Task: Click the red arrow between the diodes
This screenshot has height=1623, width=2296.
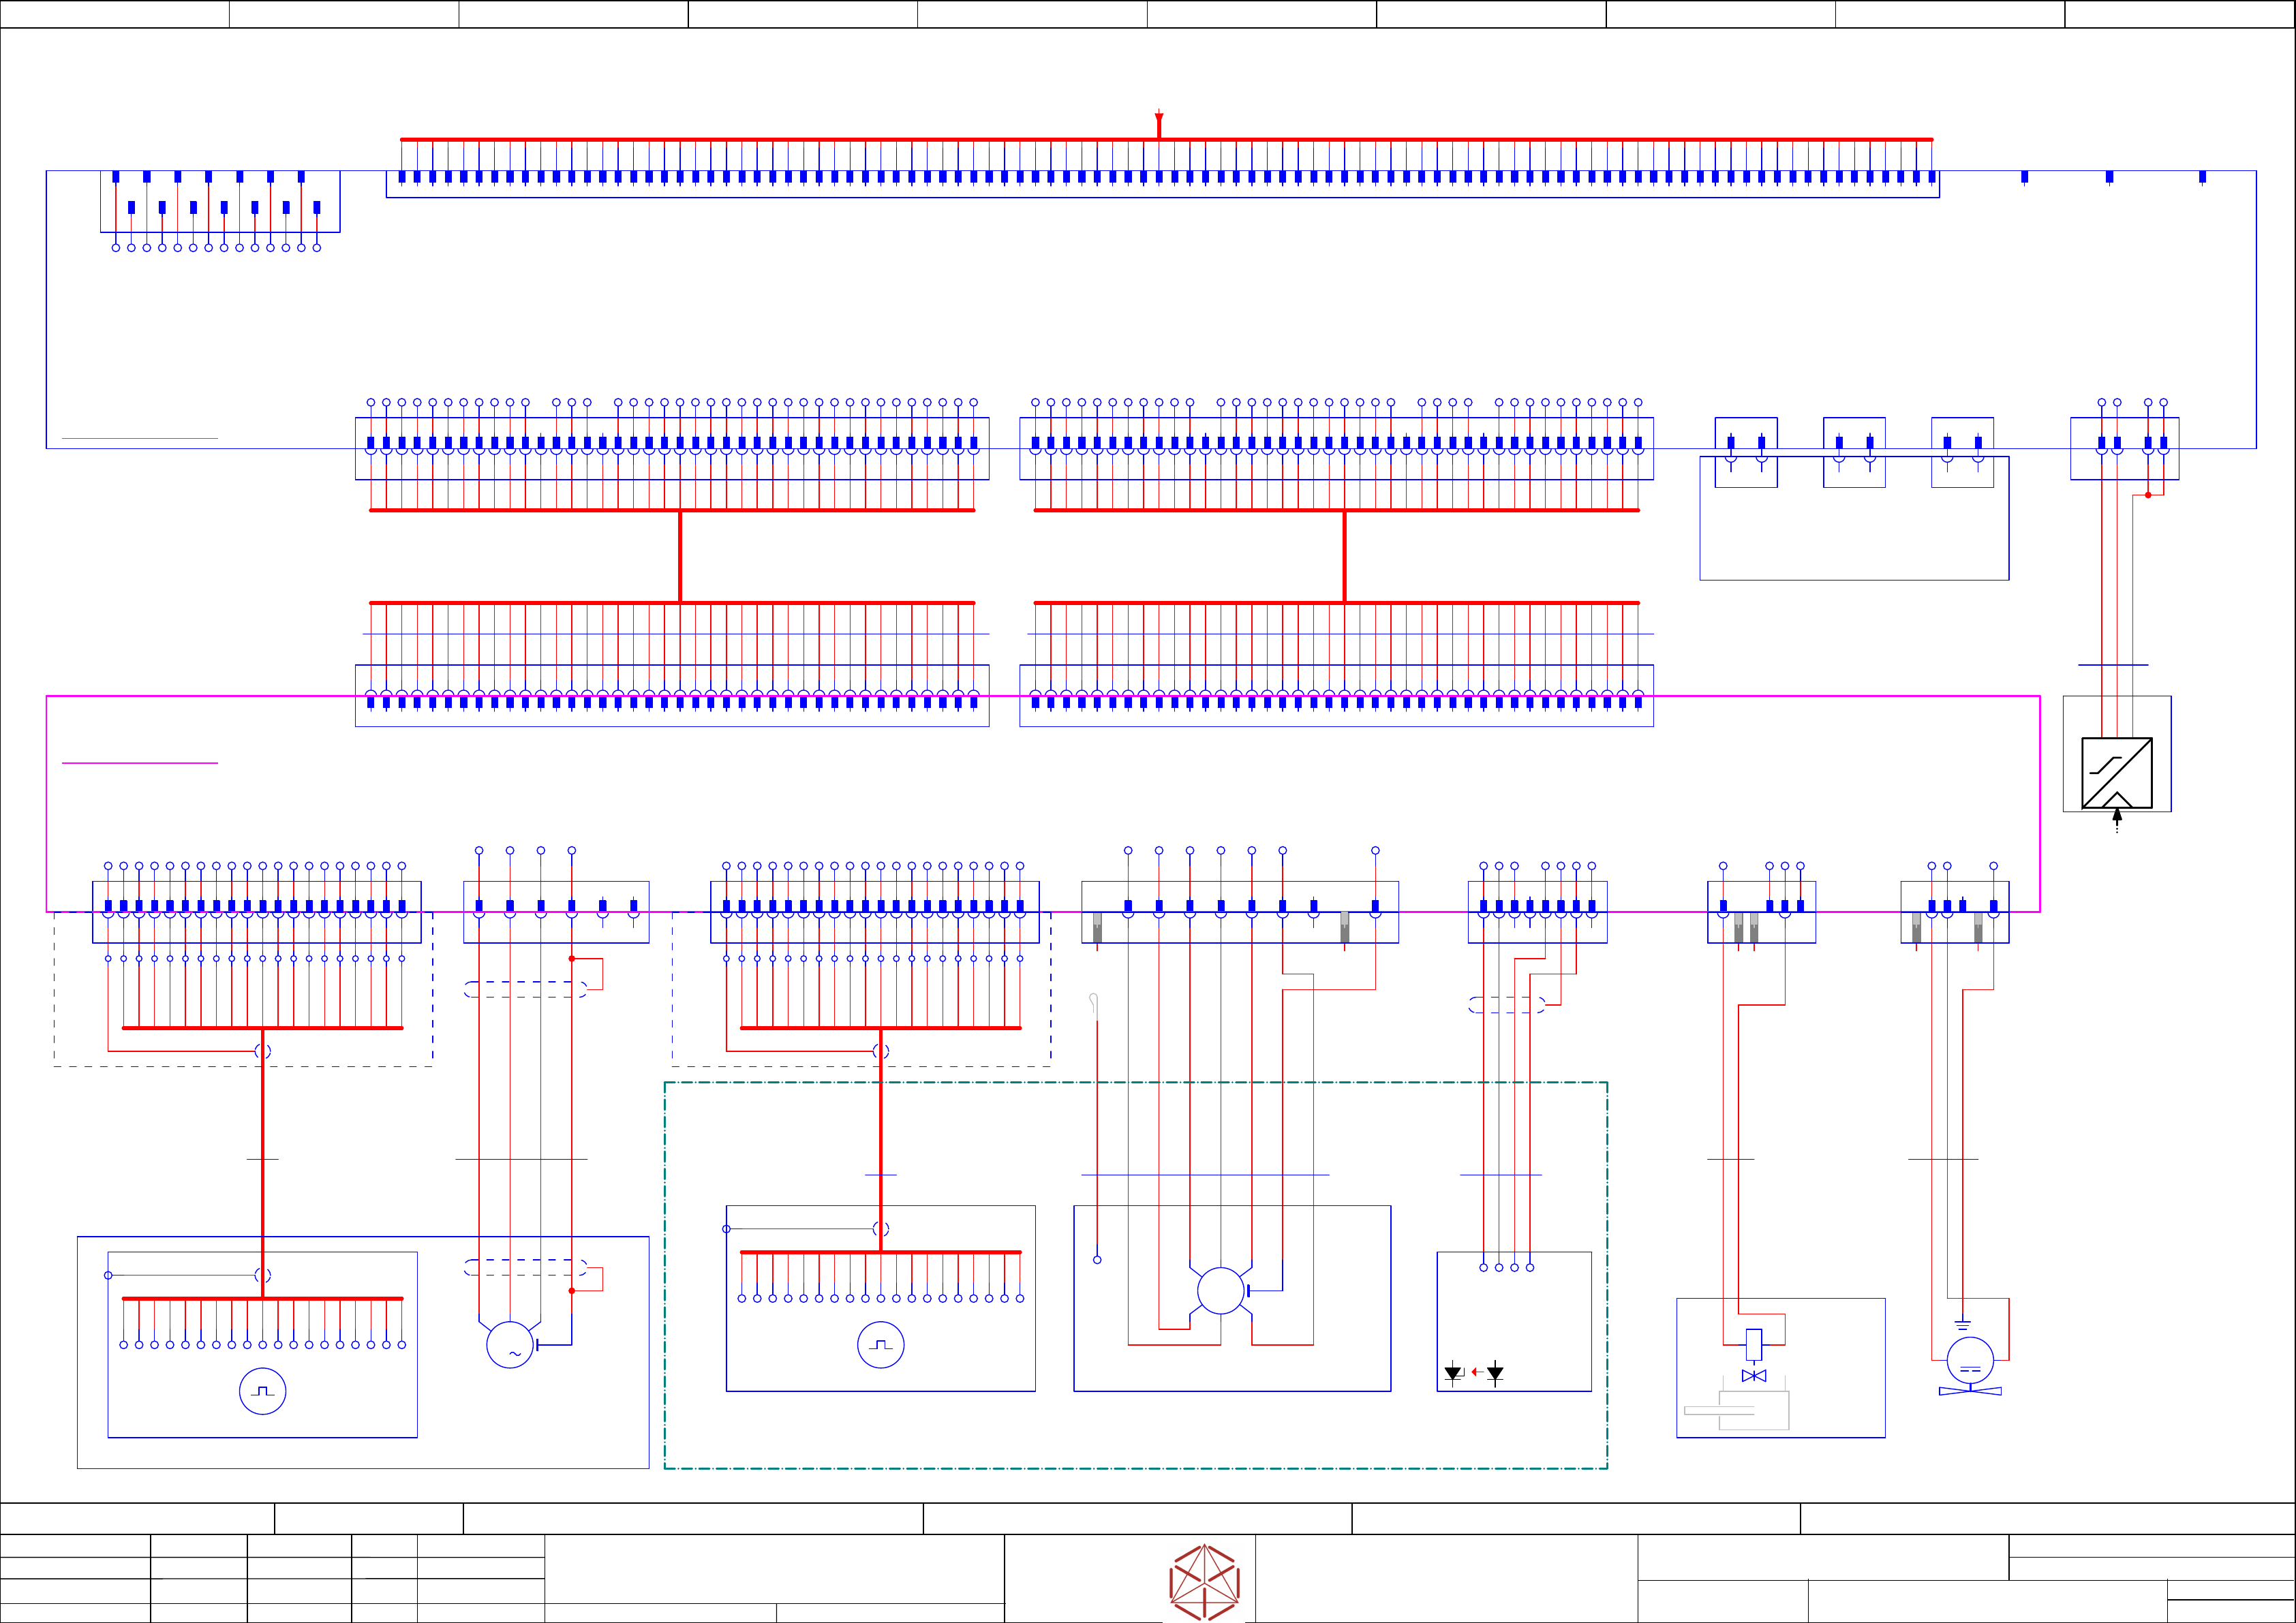Action: (x=1477, y=1372)
